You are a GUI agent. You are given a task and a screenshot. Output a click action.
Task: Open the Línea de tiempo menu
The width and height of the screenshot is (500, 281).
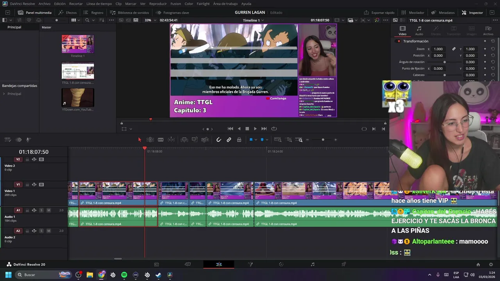[x=99, y=4]
